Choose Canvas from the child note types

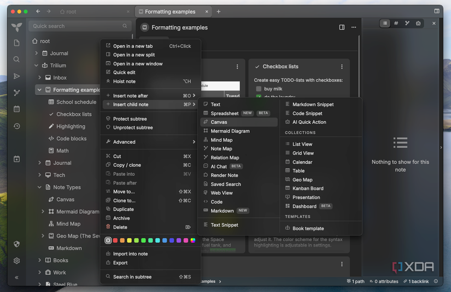pyautogui.click(x=239, y=122)
